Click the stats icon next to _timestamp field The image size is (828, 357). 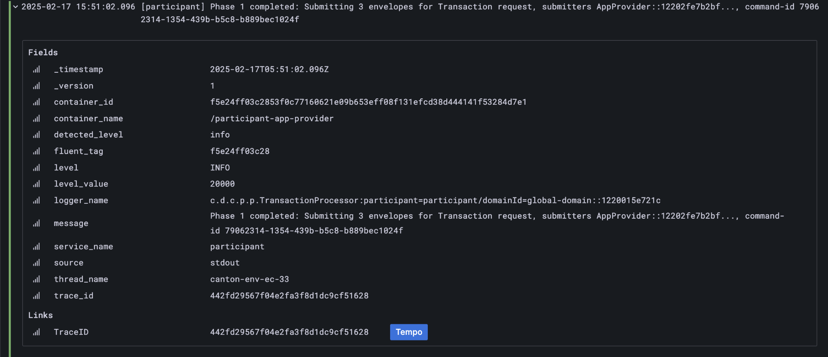point(36,69)
